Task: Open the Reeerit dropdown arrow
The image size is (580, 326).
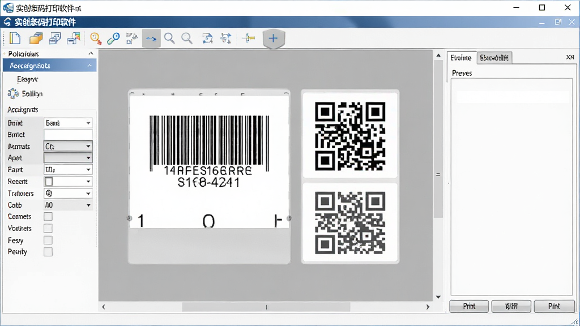Action: pyautogui.click(x=88, y=182)
